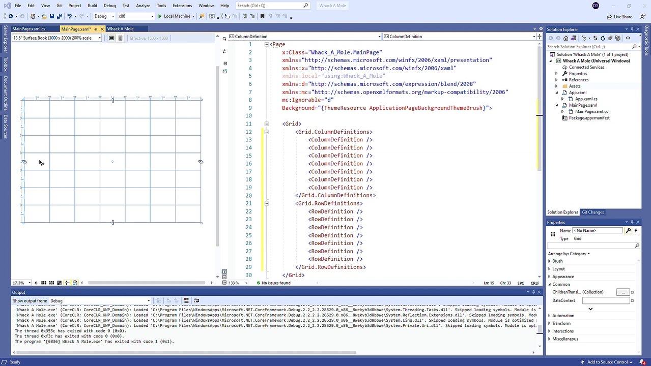Click Solution Explorer Sync with Active Document icon
651x366 pixels.
click(x=596, y=38)
